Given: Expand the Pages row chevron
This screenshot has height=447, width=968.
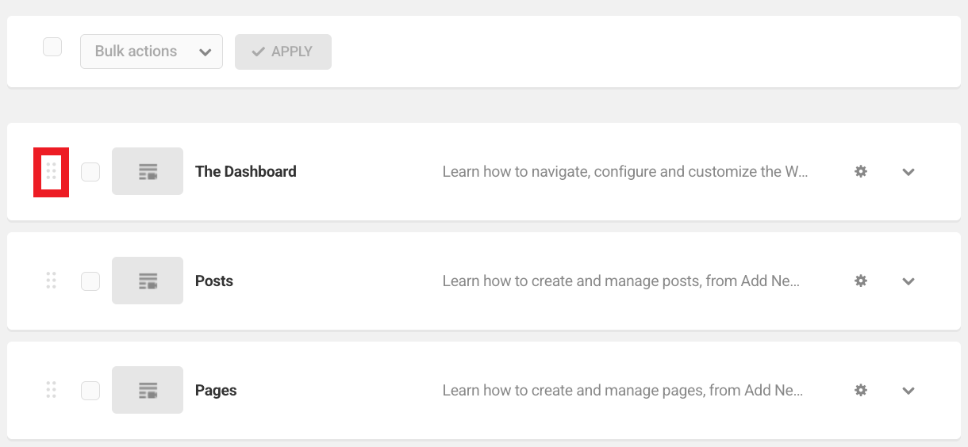Looking at the screenshot, I should pos(908,391).
